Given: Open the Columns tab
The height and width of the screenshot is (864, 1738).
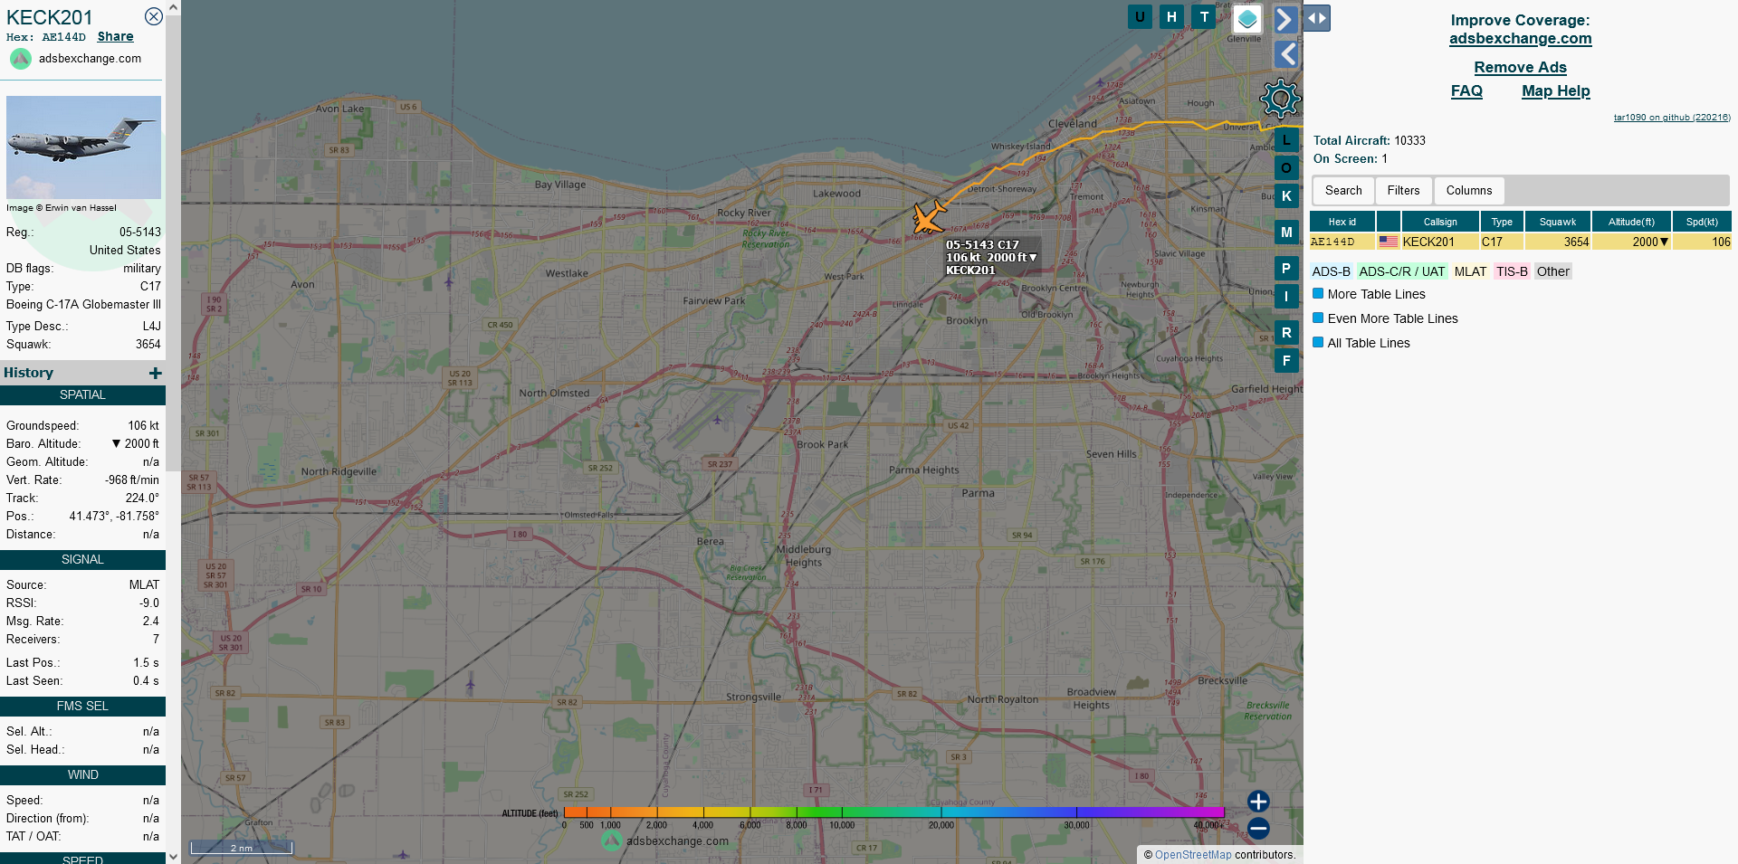Looking at the screenshot, I should (x=1469, y=191).
